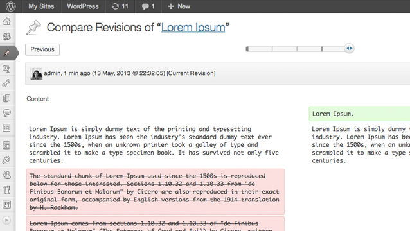Click the large pushpin page icon
410x231 pixels.
tap(33, 27)
